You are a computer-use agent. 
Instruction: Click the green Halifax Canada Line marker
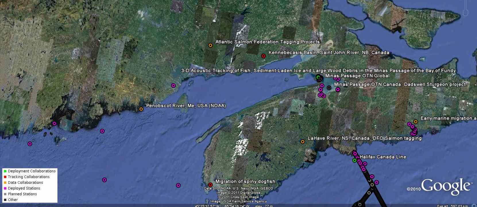[355, 160]
